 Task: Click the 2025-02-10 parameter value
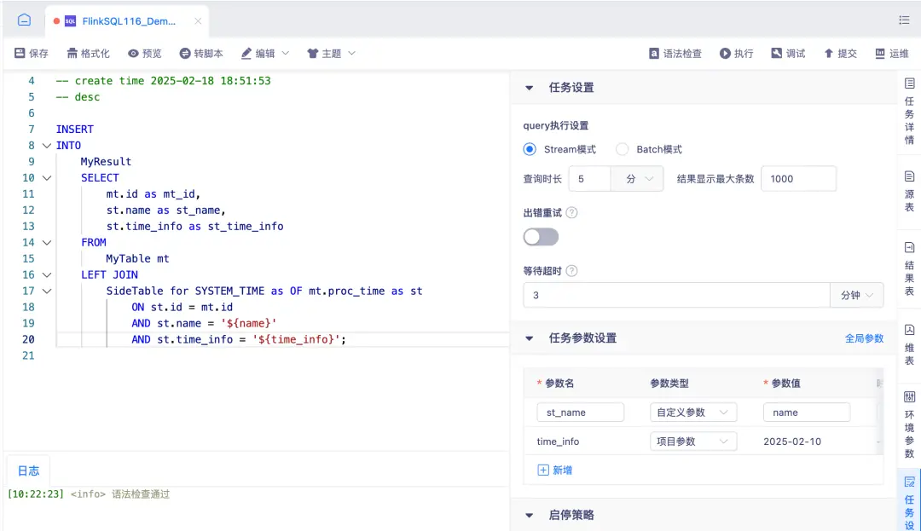click(792, 442)
